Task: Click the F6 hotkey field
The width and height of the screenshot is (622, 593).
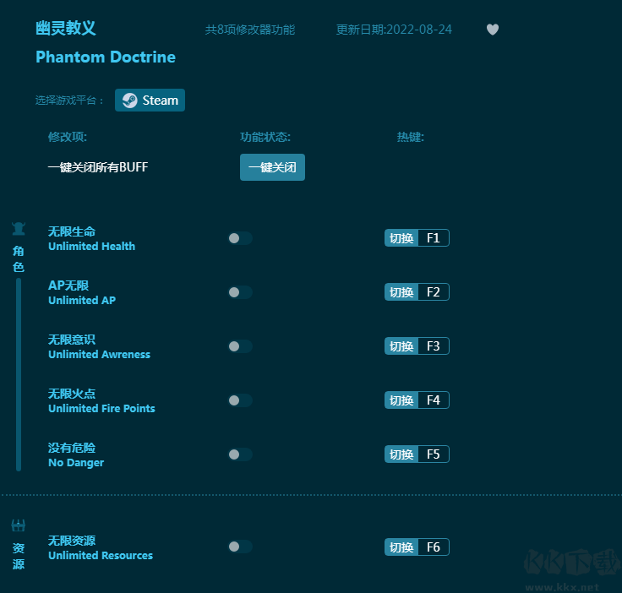Action: pos(434,547)
